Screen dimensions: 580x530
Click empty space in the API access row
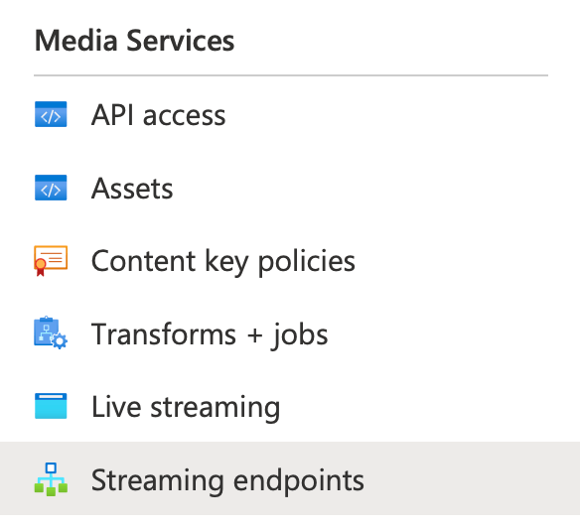click(x=399, y=114)
